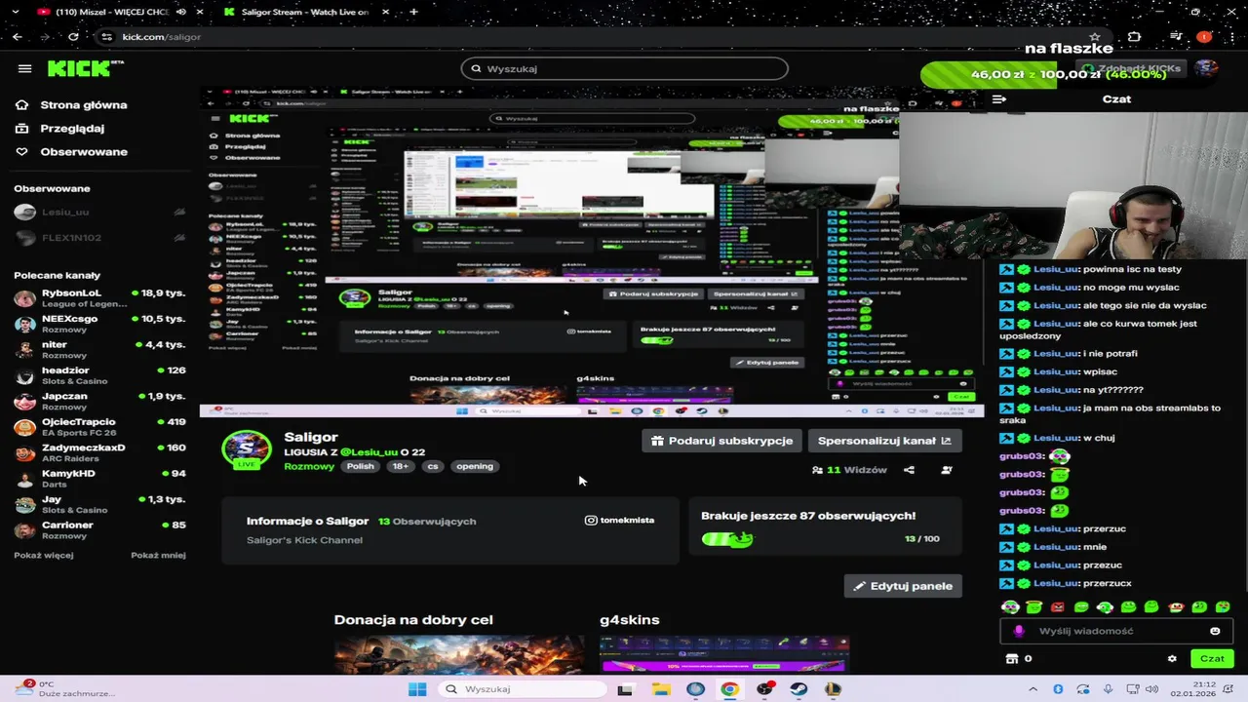Collapse the chat panel using the arrow icon
This screenshot has width=1248, height=702.
(999, 98)
